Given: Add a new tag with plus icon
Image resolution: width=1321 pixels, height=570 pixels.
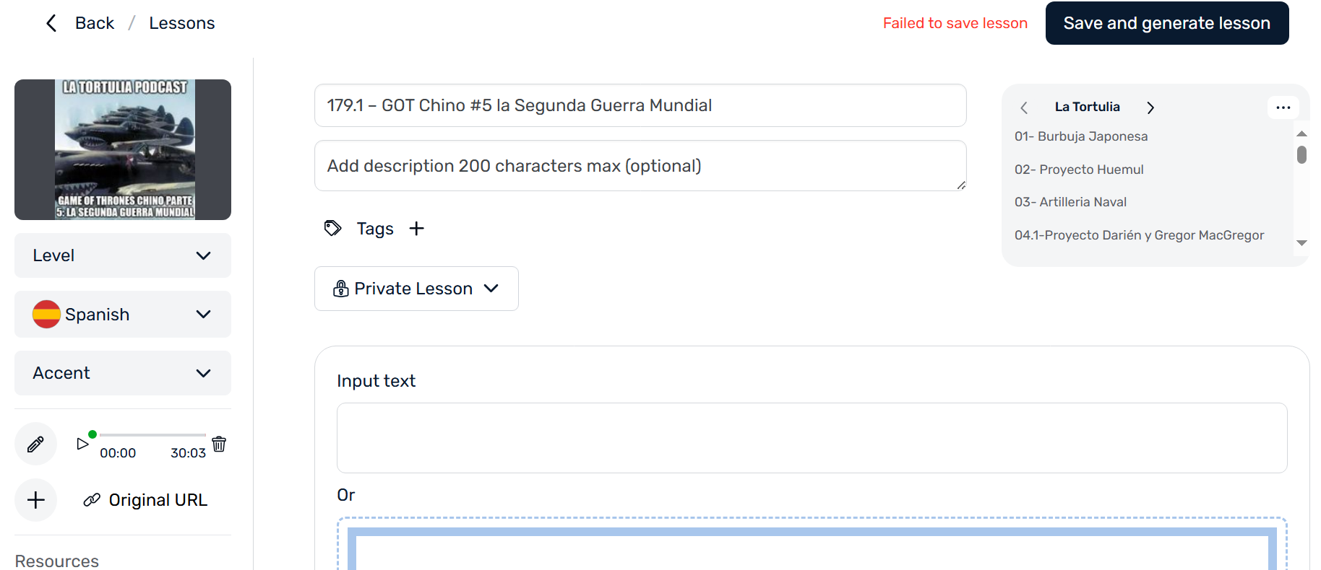Looking at the screenshot, I should (x=416, y=229).
